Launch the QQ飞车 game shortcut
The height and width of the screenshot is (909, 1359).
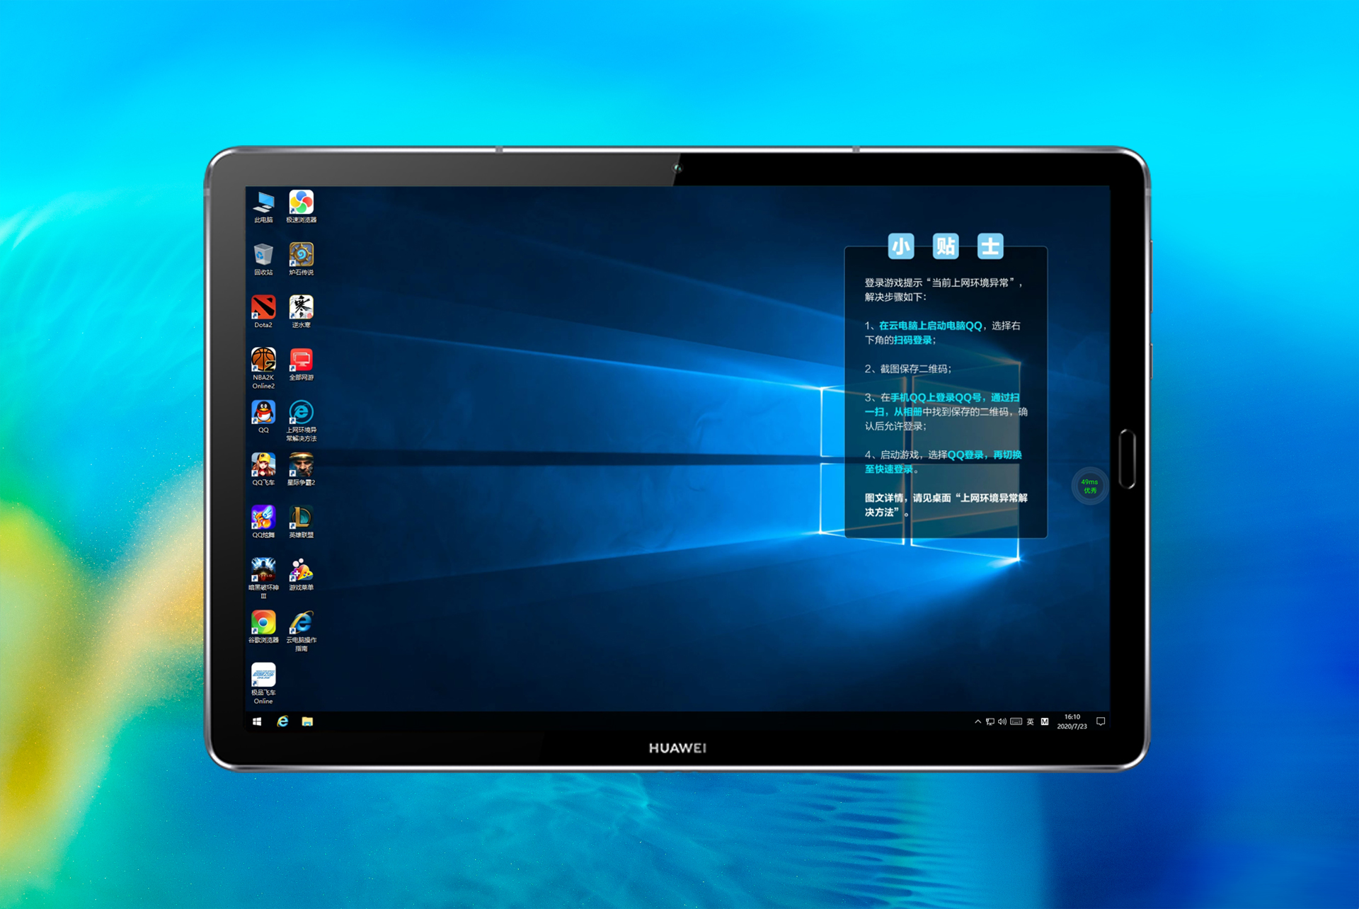pyautogui.click(x=263, y=469)
